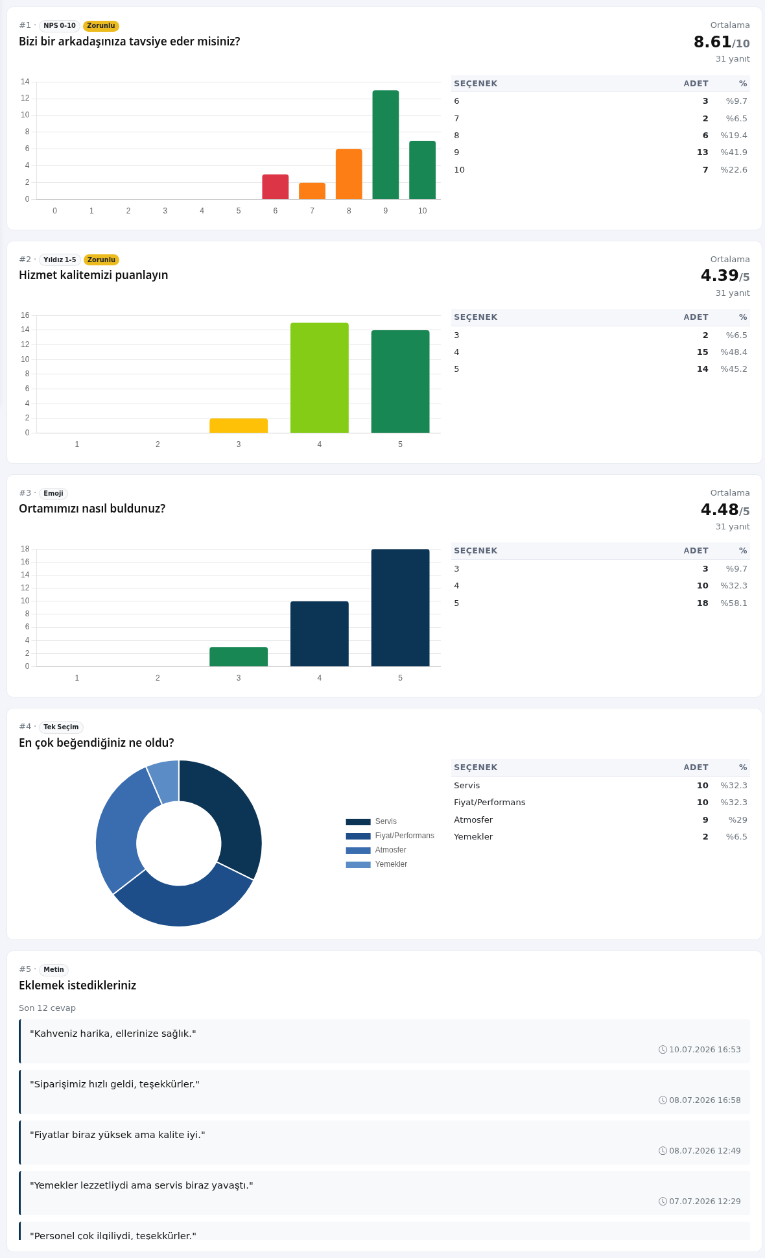Click the clock icon beside 08.07.2026 12:49
Screen dimensions: 765x1258
(663, 1151)
